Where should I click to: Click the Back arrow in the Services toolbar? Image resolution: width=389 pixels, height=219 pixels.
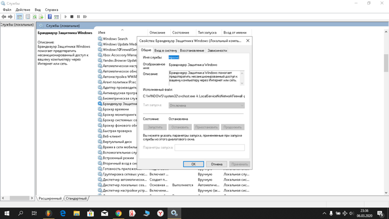pyautogui.click(x=4, y=17)
